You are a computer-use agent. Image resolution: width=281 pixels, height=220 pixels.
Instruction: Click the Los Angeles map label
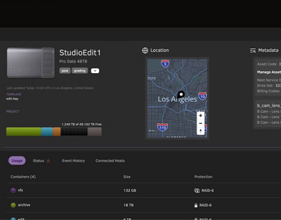[x=177, y=99]
